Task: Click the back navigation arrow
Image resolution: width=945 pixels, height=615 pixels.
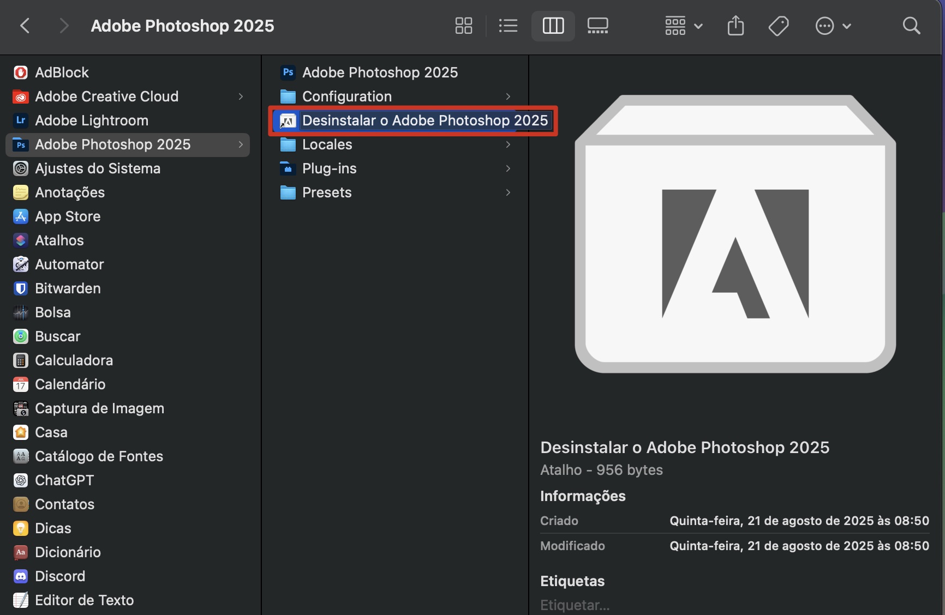Action: (25, 25)
